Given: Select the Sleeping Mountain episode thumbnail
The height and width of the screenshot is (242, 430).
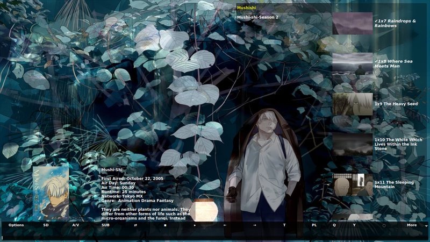Looking at the screenshot, I should pos(353,184).
